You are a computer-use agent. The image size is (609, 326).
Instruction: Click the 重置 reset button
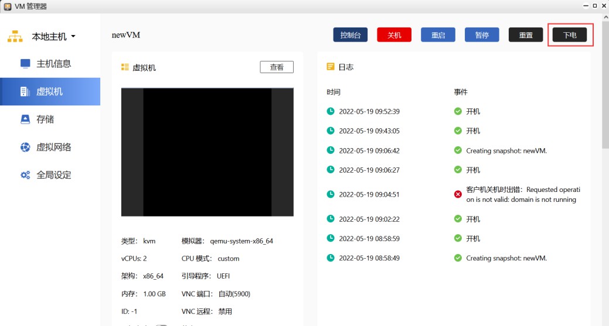(x=526, y=35)
